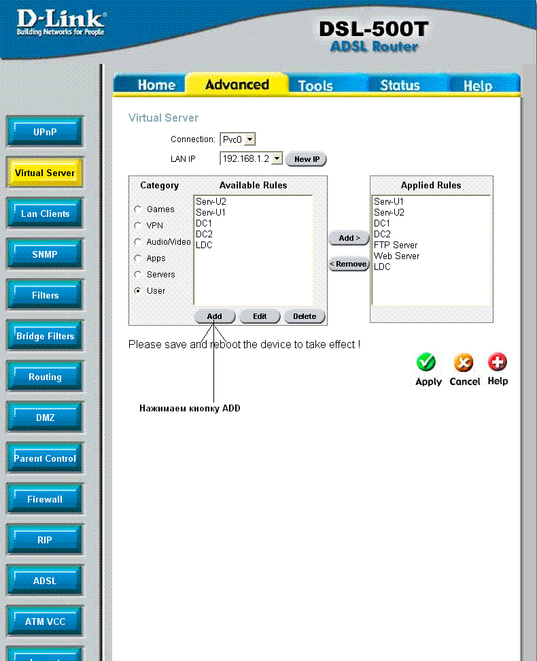Choose the Servers category radio button
The width and height of the screenshot is (537, 661).
[x=138, y=275]
